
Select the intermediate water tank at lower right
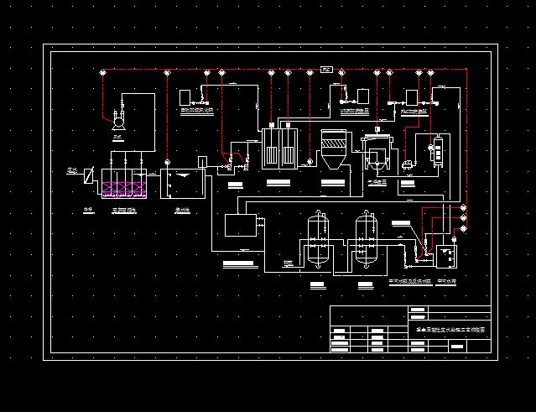coord(446,257)
